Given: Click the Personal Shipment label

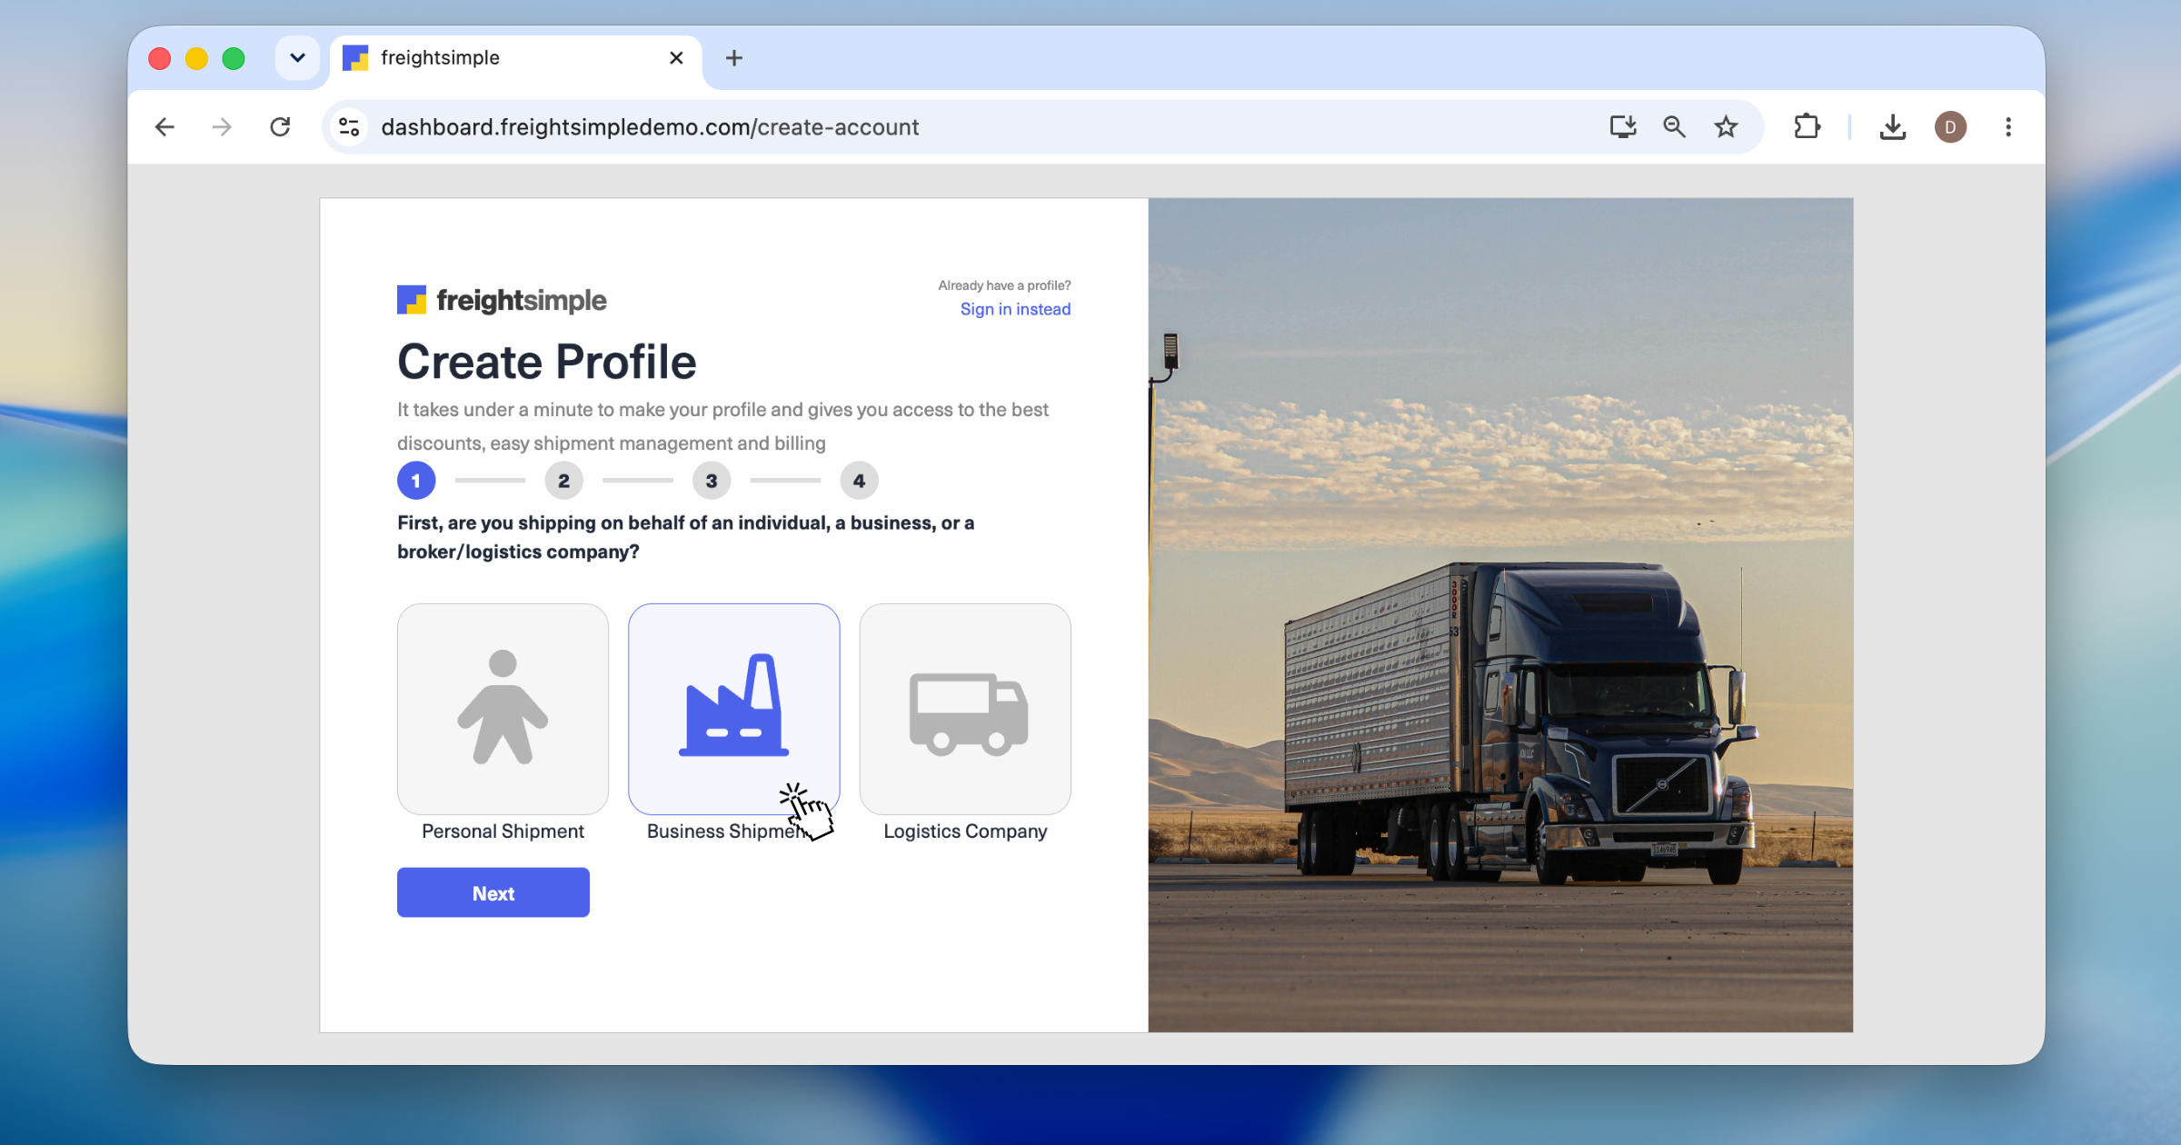Looking at the screenshot, I should click(503, 831).
